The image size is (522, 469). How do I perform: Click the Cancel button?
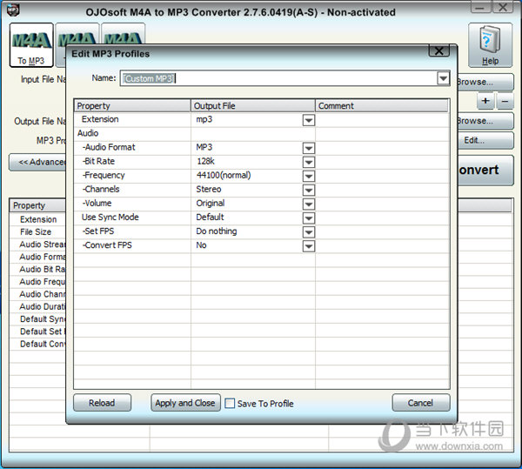(x=421, y=403)
